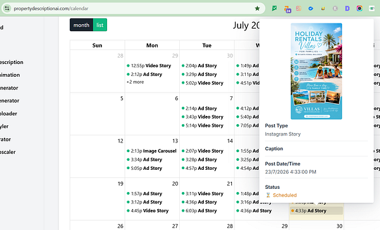Click the gray circular K extension icon

coord(335,8)
